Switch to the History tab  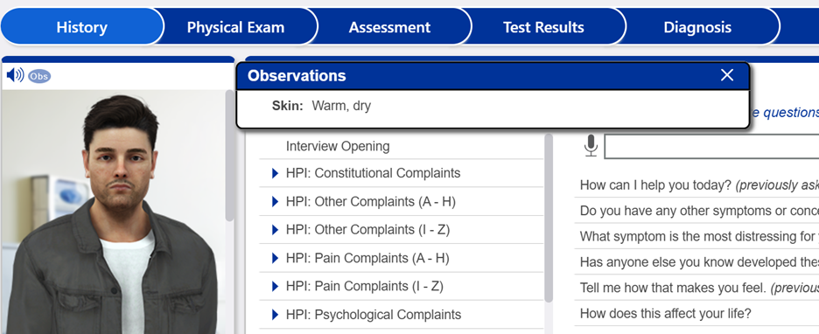82,27
